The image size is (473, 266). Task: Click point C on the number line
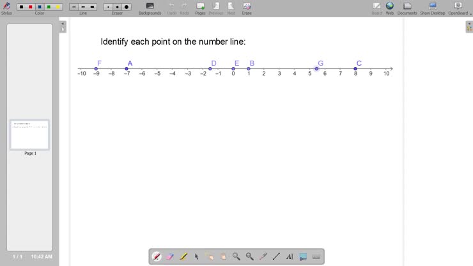355,69
